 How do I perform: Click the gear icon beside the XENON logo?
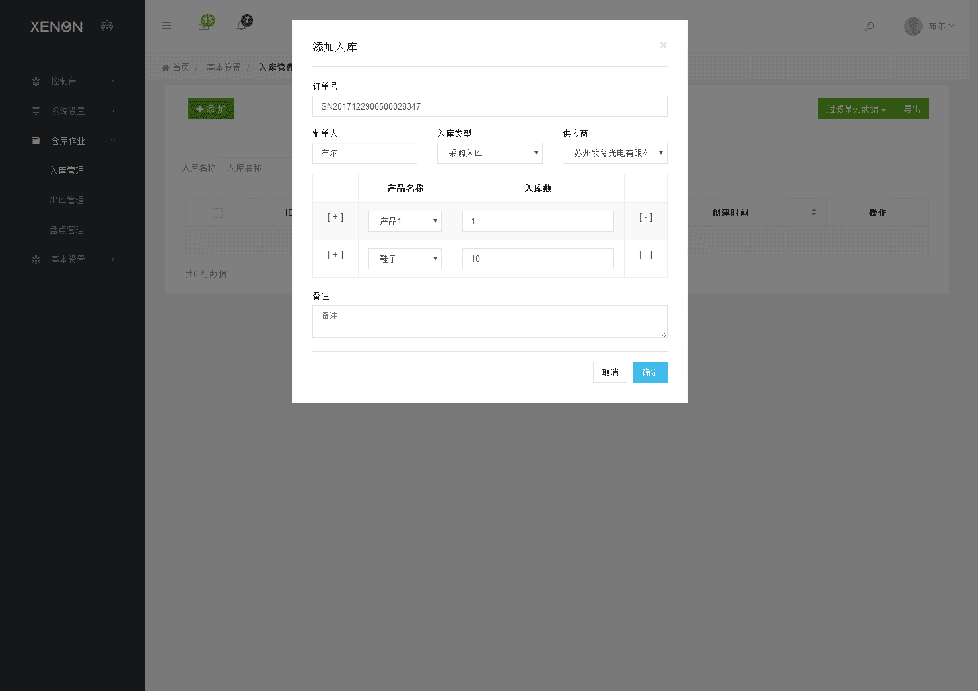pyautogui.click(x=107, y=26)
